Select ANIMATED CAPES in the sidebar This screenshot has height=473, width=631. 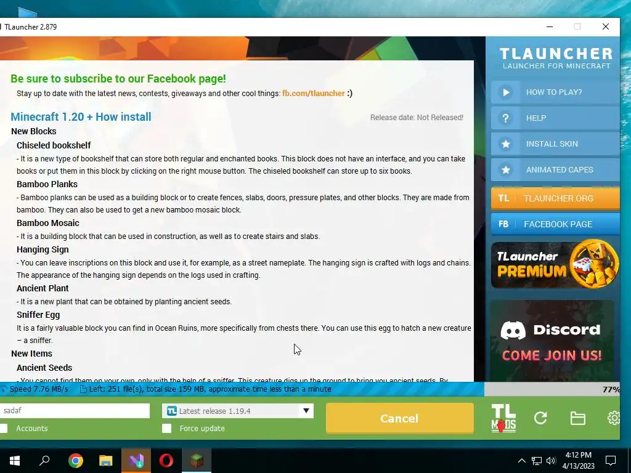tap(555, 170)
